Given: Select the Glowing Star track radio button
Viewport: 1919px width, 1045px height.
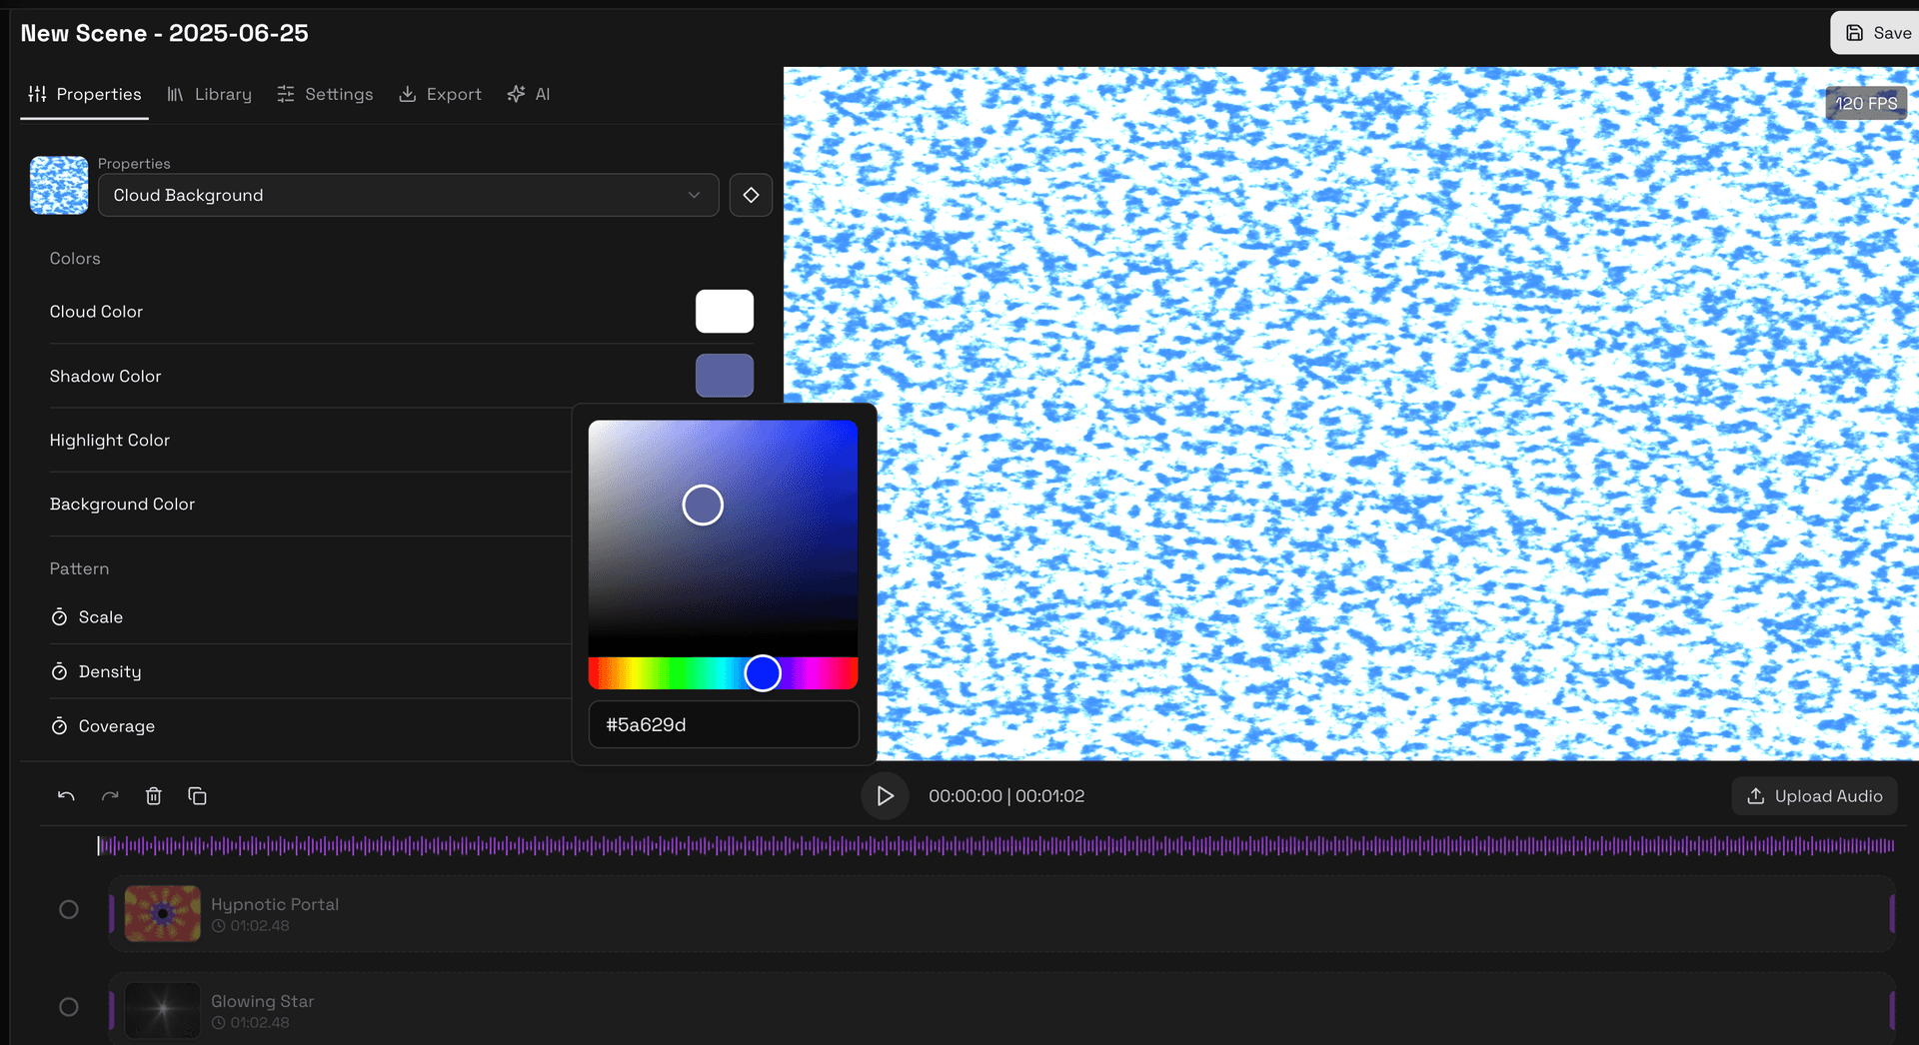Looking at the screenshot, I should tap(68, 1007).
